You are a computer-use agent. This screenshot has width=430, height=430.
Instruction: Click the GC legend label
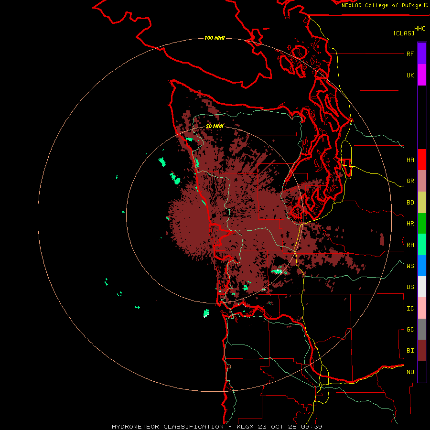pyautogui.click(x=410, y=330)
